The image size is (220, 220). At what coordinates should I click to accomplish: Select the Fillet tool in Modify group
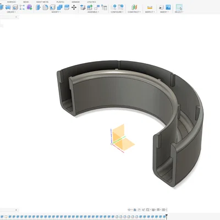(45, 7)
